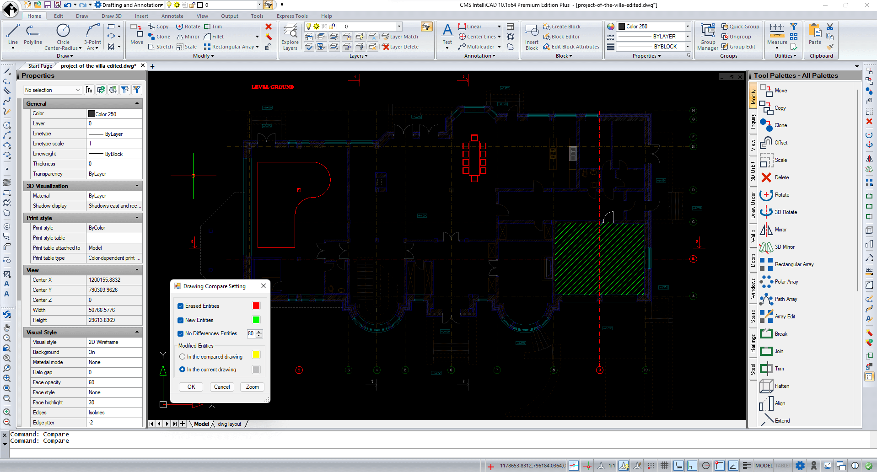This screenshot has height=472, width=877.
Task: Select the Trim modify tool
Action: click(x=213, y=26)
